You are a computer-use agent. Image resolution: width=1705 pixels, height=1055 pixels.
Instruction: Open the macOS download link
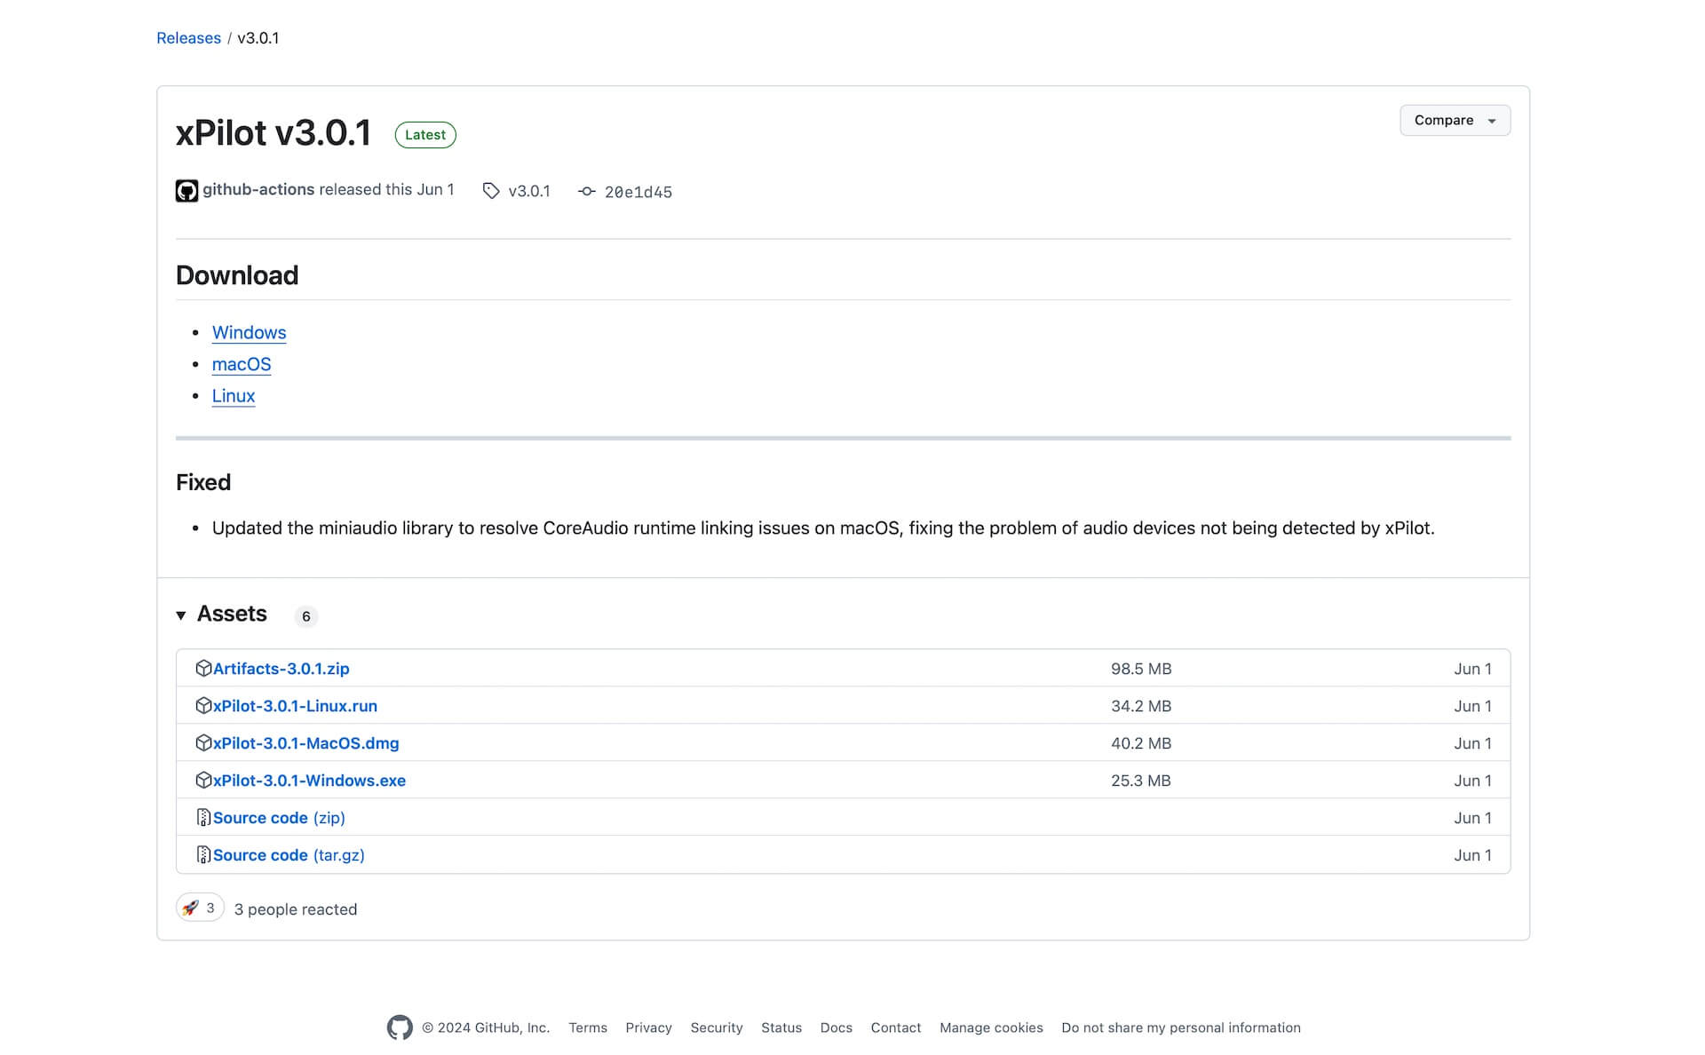[x=241, y=365]
